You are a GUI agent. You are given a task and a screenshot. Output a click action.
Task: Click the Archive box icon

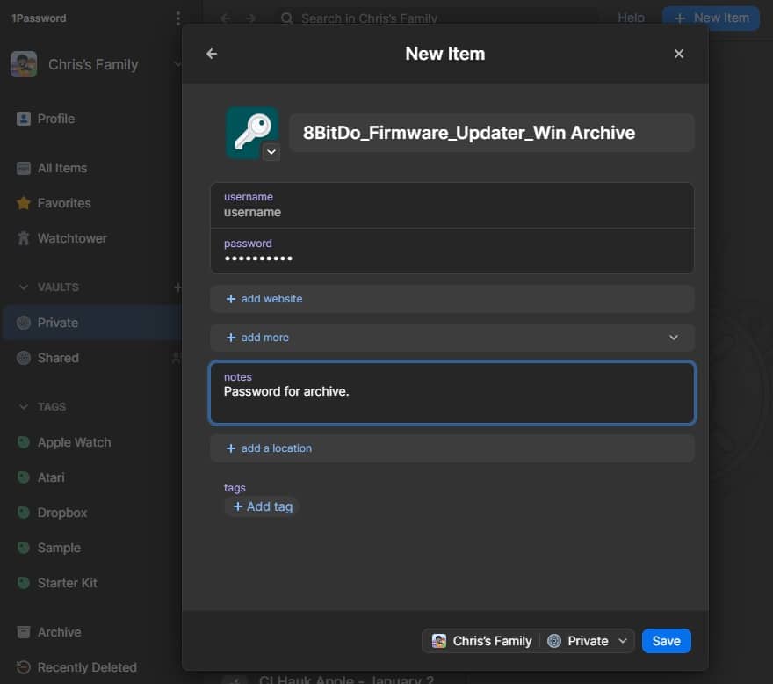23,631
